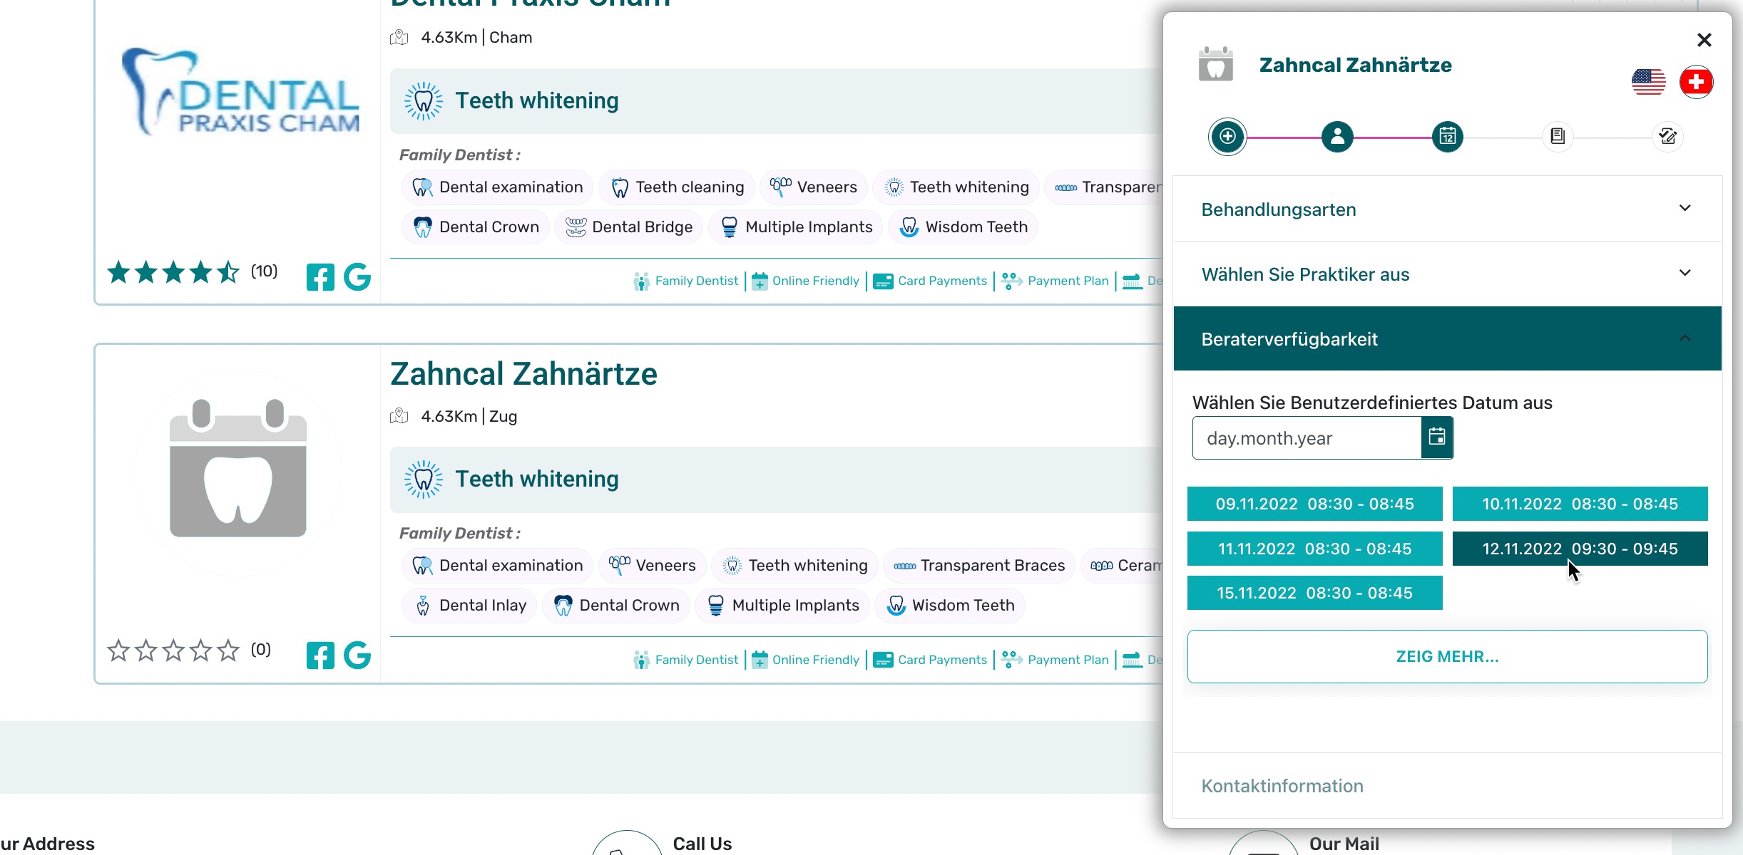Click Card Payments tag for Dental Praxis Cham
1743x855 pixels.
(x=931, y=281)
